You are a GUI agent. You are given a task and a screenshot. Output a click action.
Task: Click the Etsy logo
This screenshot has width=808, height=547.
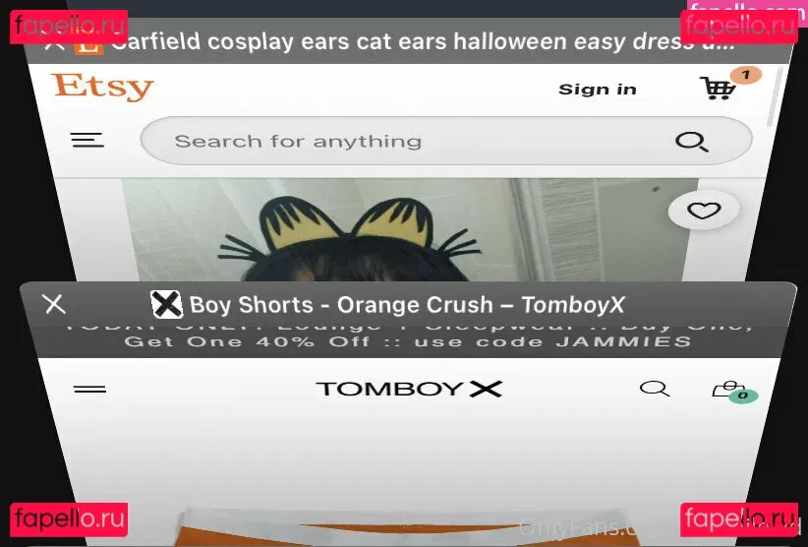point(102,87)
